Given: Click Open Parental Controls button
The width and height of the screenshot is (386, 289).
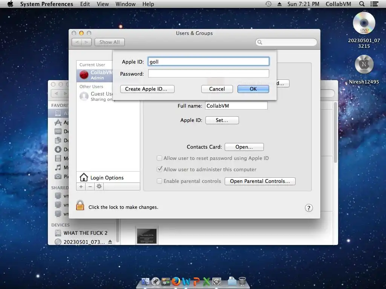Looking at the screenshot, I should [x=260, y=181].
